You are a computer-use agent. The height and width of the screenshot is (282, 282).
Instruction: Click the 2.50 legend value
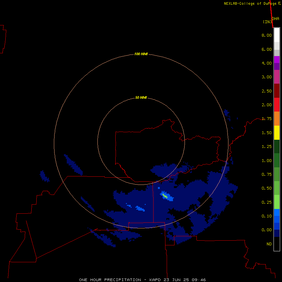267,91
